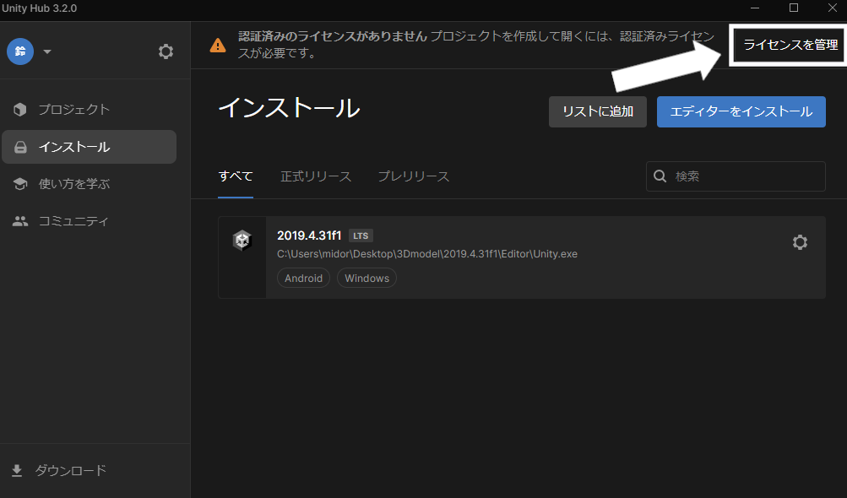Open Unity Hub preferences gear

tap(166, 51)
